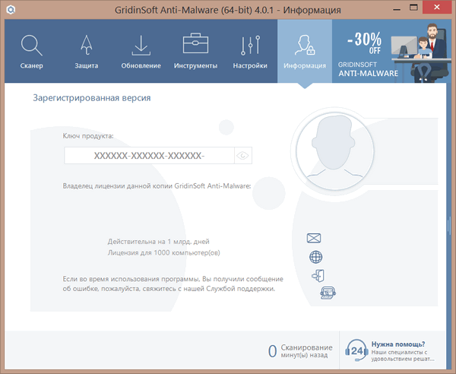Open the Сканер (Scanner) section
456x374 pixels.
31,51
